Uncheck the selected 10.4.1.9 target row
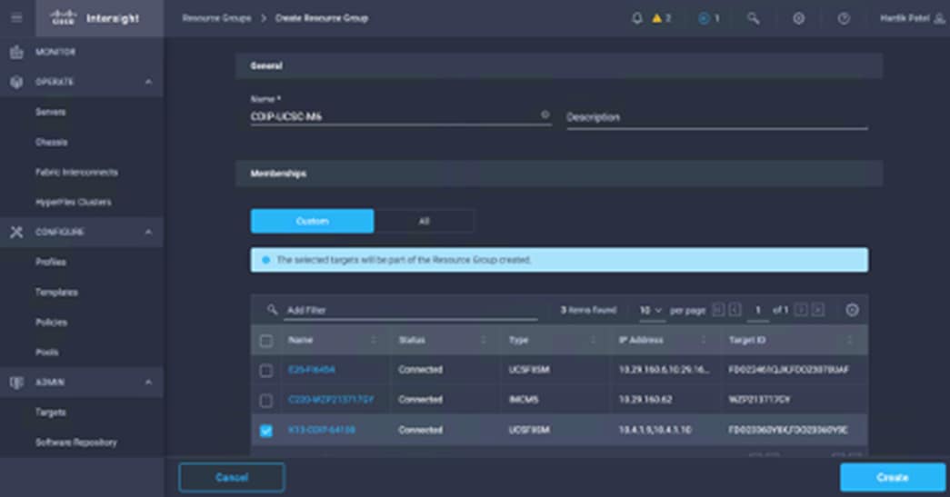The image size is (950, 497). 266,431
